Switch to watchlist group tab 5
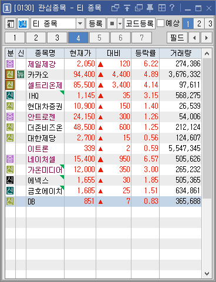Screen dimensions: 216x282 click(99, 38)
